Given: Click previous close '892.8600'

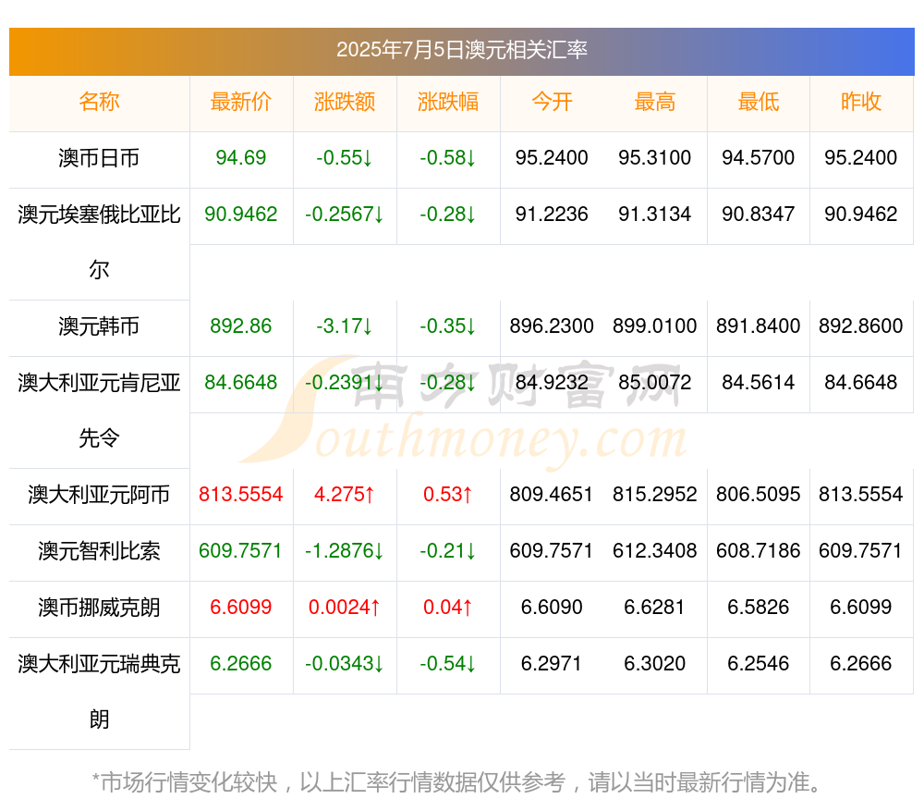Looking at the screenshot, I should click(861, 326).
